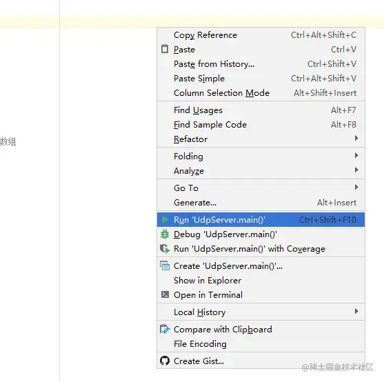The image size is (384, 382).
Task: Choose Run 'UdpServer.main()' with Coverage
Action: point(261,249)
